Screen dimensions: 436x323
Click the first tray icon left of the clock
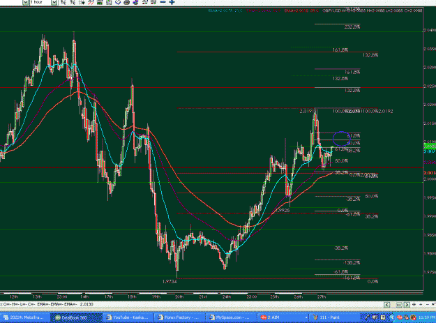pyautogui.click(x=413, y=317)
